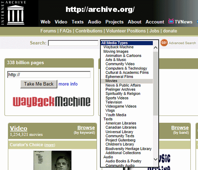Select Prelinger Archives option
Screen dimensions: 198x170
tap(127, 89)
